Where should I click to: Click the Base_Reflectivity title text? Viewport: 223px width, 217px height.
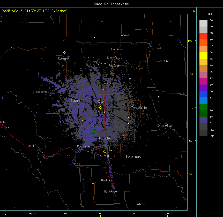coord(111,4)
